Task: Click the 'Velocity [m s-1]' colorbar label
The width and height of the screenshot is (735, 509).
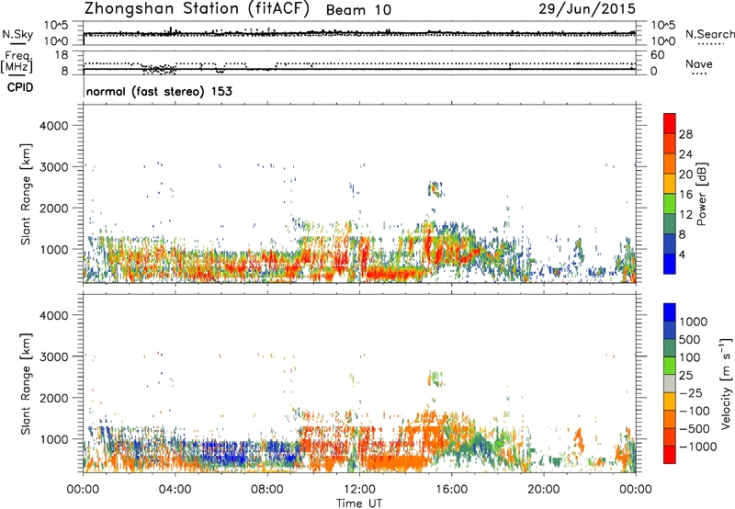Action: pos(726,383)
